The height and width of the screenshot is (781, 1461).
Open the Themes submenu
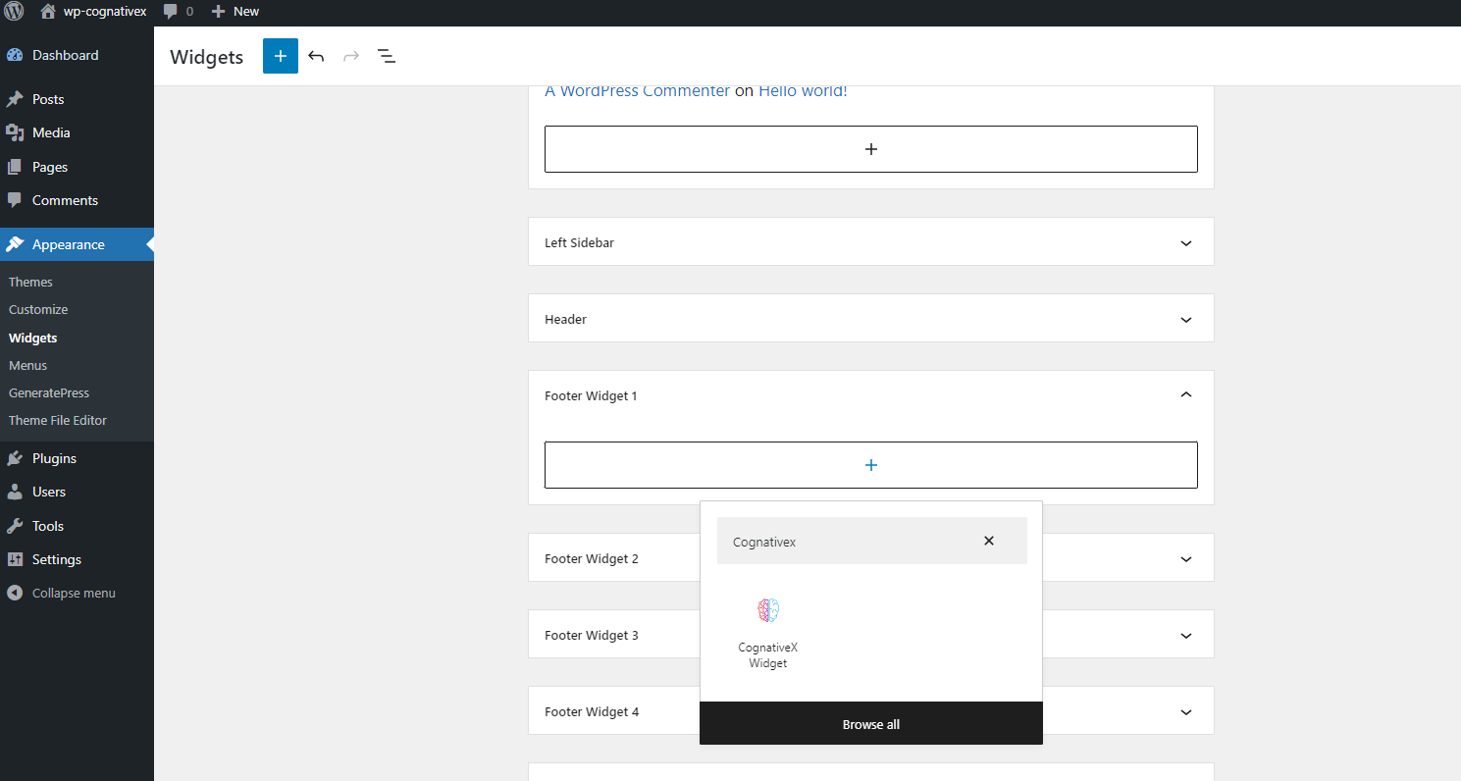click(x=30, y=282)
